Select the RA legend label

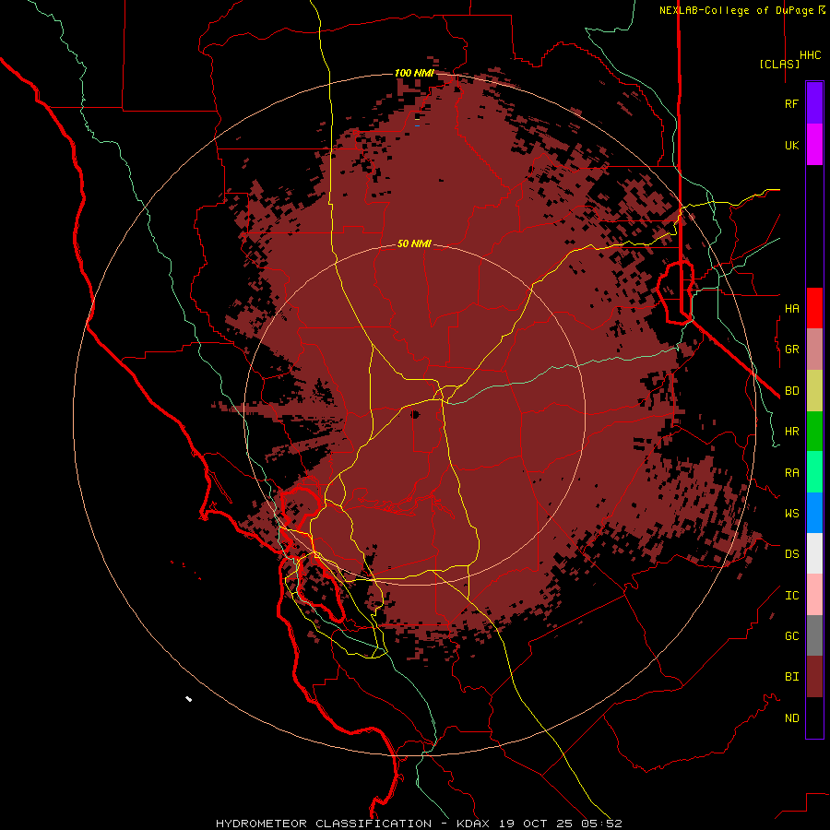[x=791, y=473]
